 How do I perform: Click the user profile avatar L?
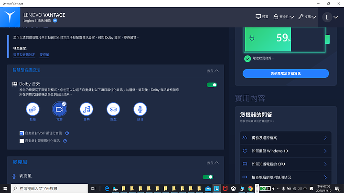pos(327,17)
